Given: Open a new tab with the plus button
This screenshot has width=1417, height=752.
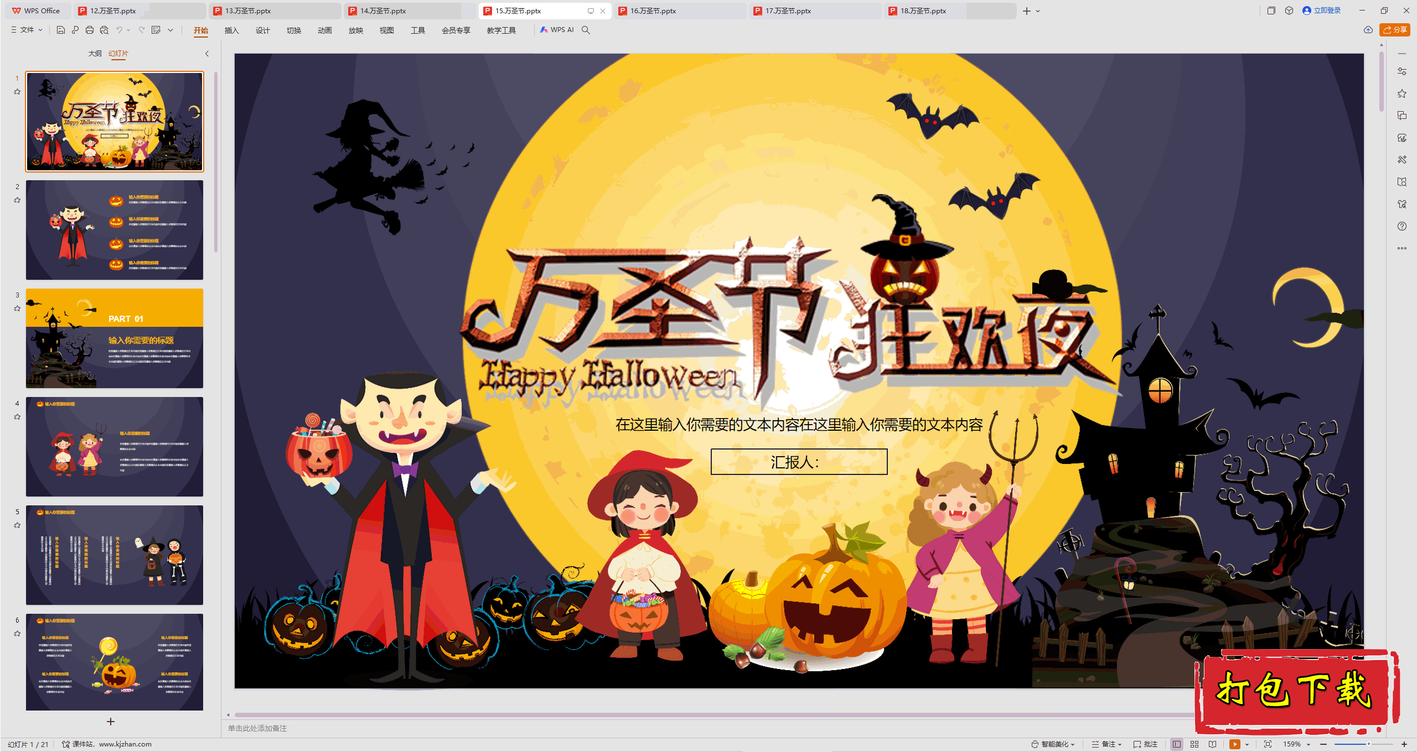Looking at the screenshot, I should point(1027,11).
